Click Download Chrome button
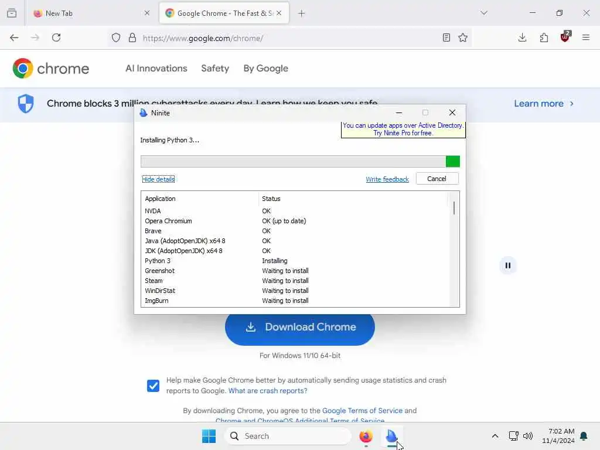This screenshot has height=450, width=600. point(300,328)
